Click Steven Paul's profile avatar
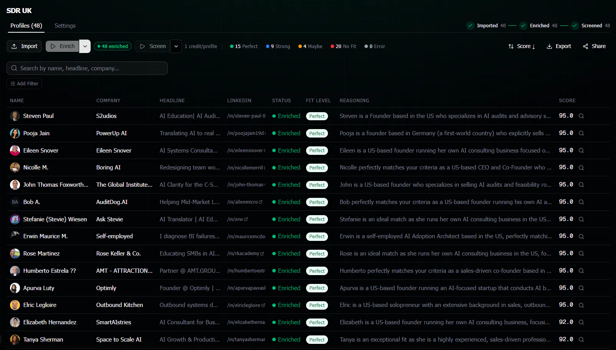The height and width of the screenshot is (350, 616). point(15,116)
